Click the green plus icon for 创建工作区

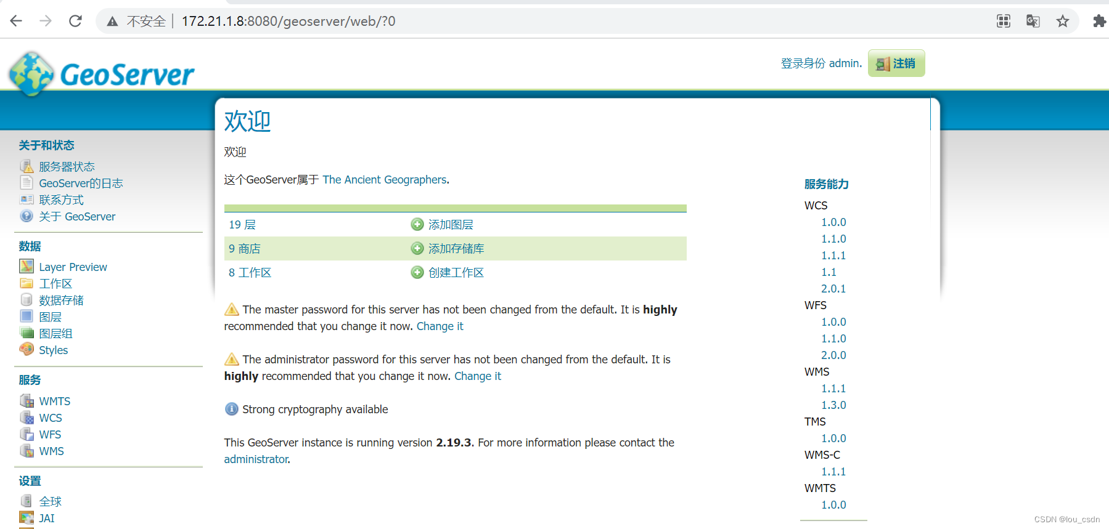417,272
